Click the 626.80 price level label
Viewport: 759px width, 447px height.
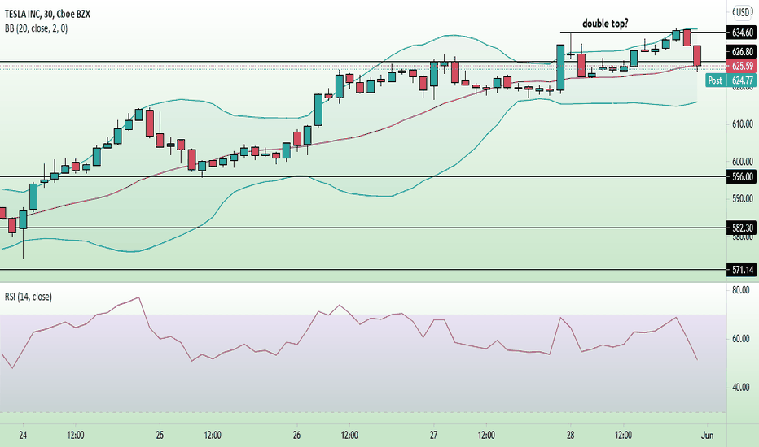coord(743,52)
